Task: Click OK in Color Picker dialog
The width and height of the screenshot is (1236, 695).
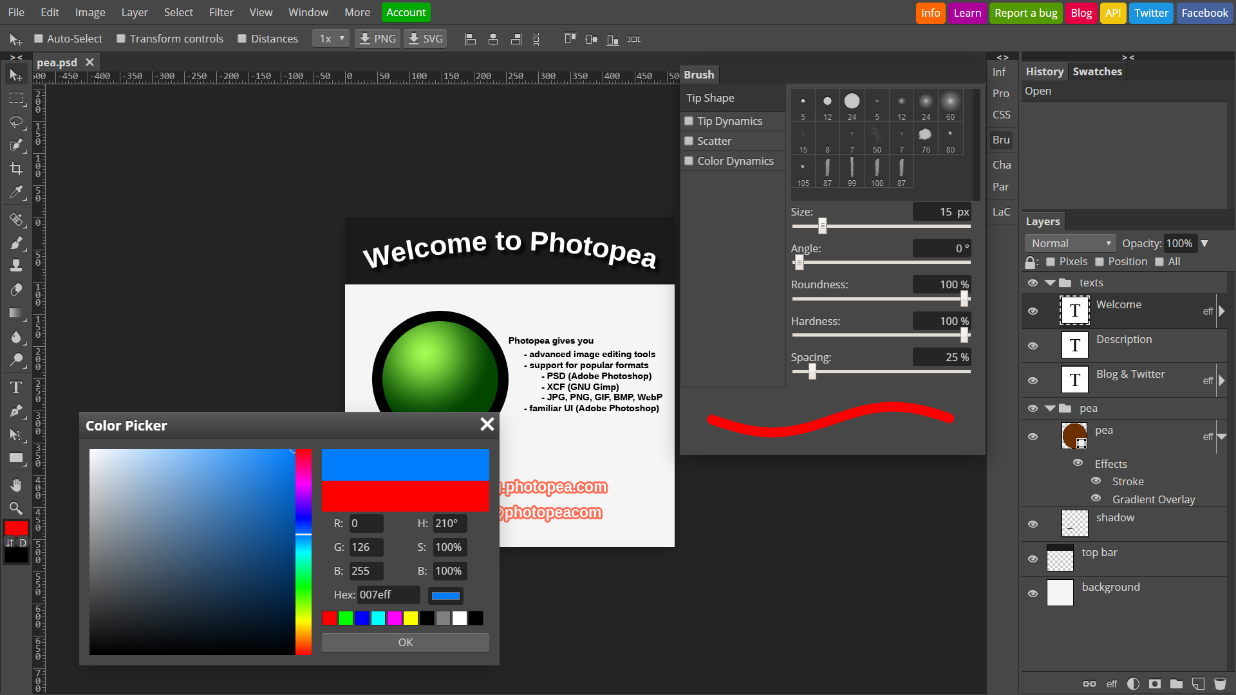Action: click(x=405, y=641)
